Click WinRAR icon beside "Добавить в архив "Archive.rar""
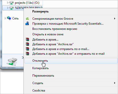Image resolution: width=118 pixels, height=94 pixels. tap(27, 44)
